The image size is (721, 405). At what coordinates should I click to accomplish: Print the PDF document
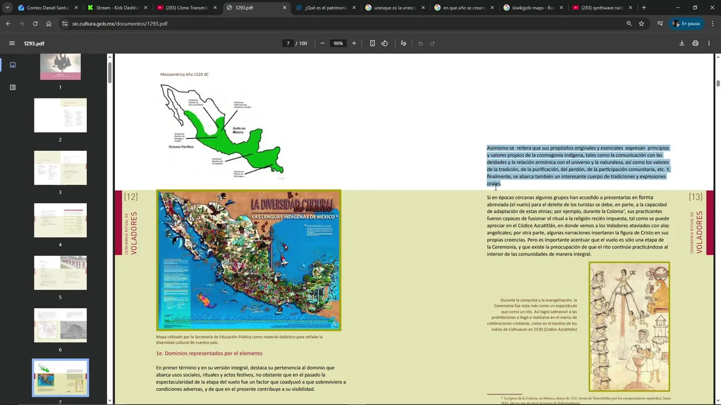click(695, 43)
